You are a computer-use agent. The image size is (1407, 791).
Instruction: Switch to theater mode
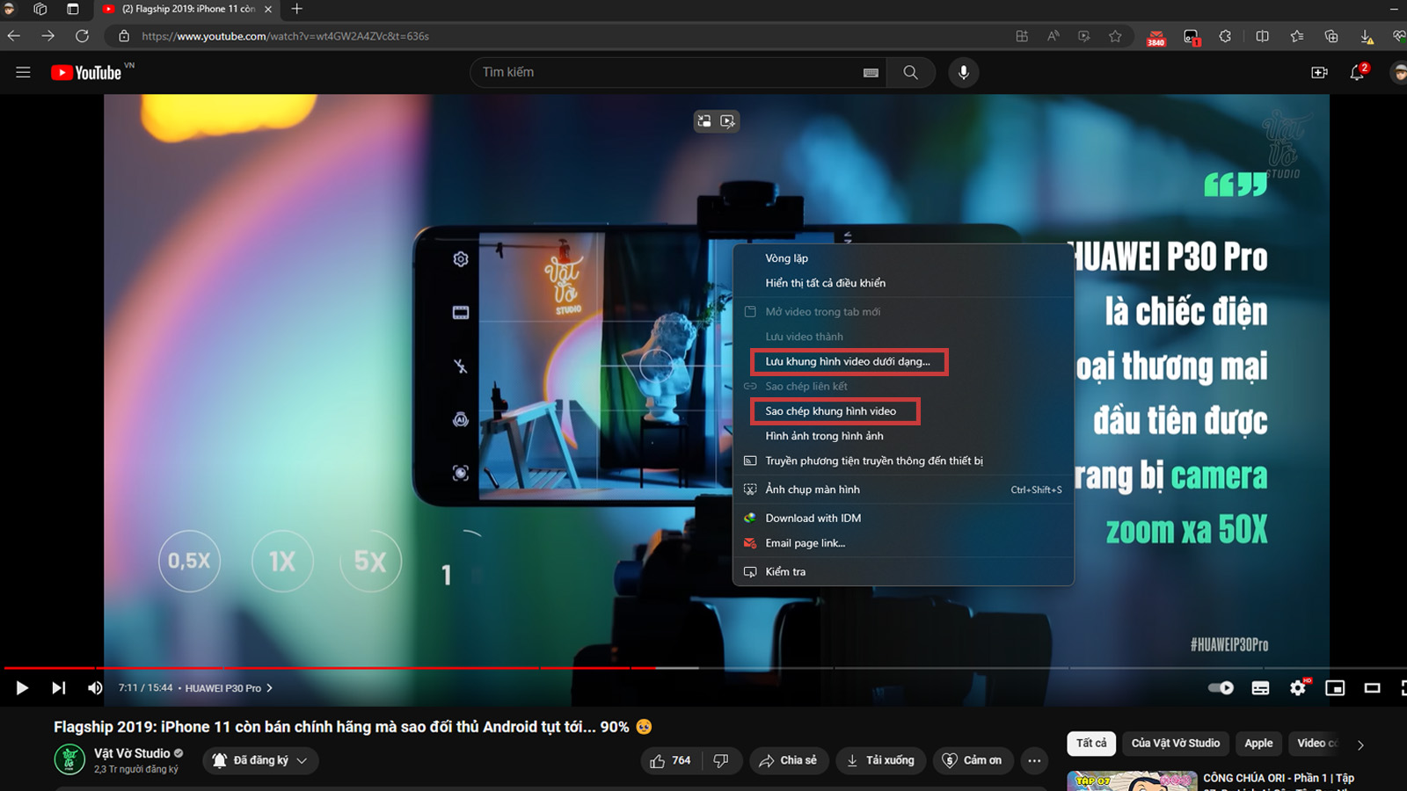pos(1372,688)
